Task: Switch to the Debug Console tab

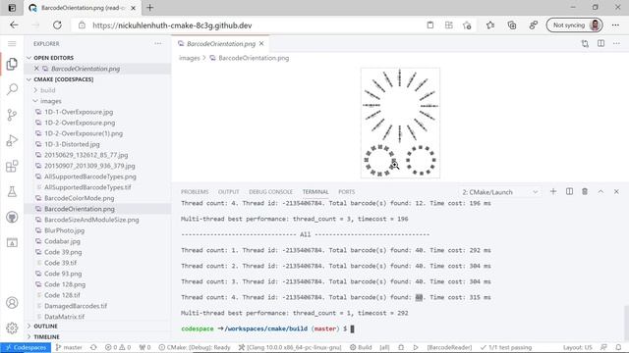Action: coord(271,192)
